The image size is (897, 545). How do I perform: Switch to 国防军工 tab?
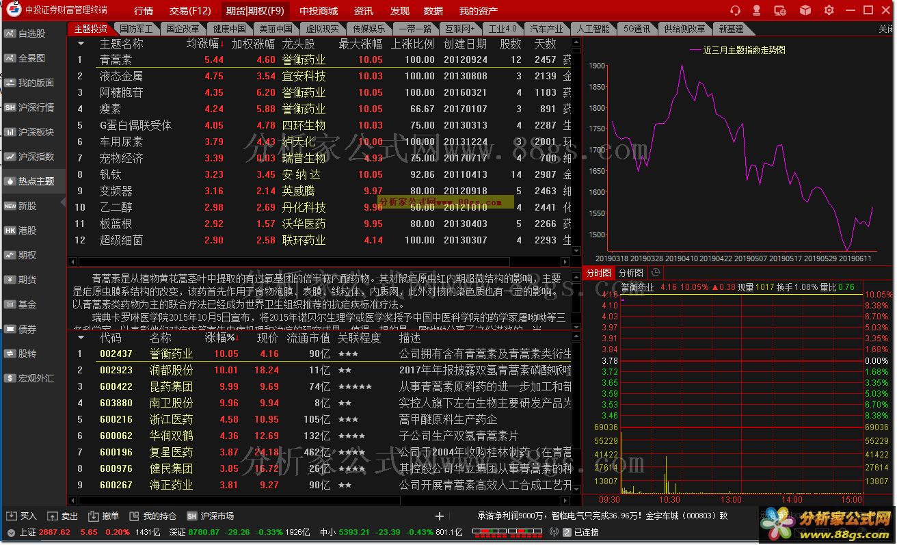(136, 29)
